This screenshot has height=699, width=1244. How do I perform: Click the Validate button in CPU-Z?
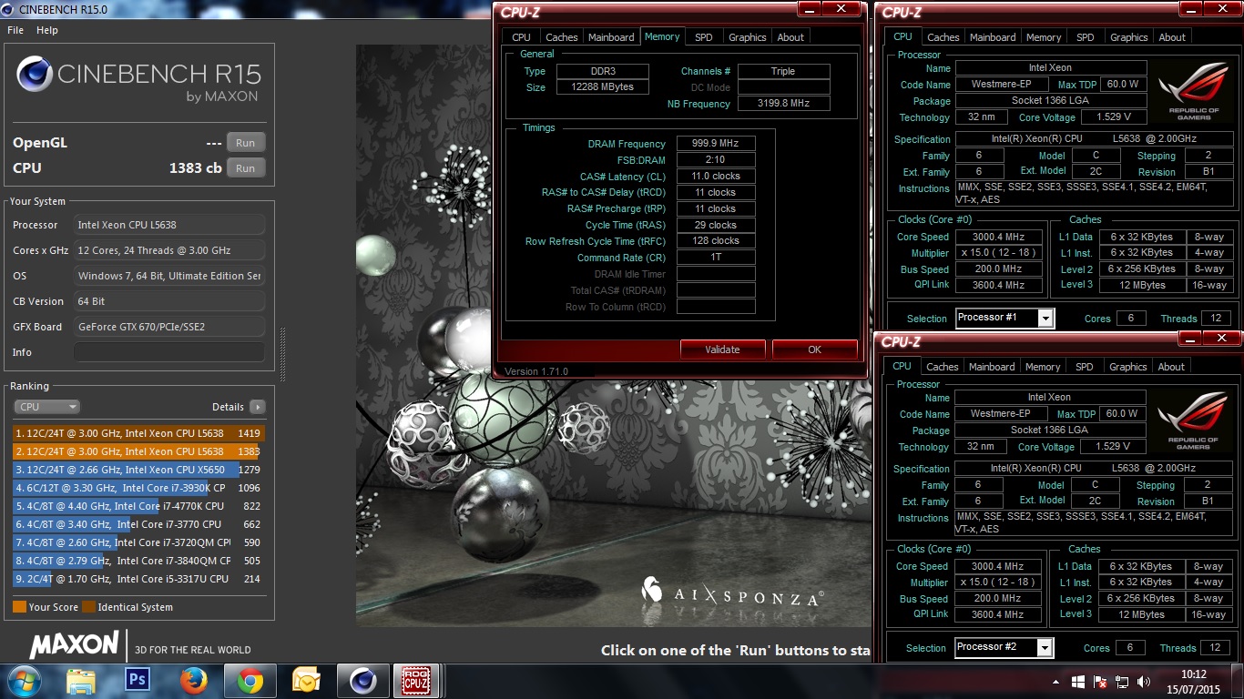click(x=722, y=349)
